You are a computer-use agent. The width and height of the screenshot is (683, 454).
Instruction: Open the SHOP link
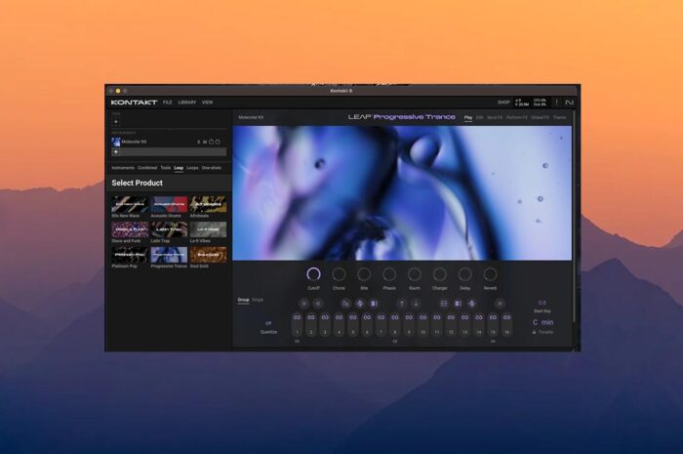coord(503,103)
